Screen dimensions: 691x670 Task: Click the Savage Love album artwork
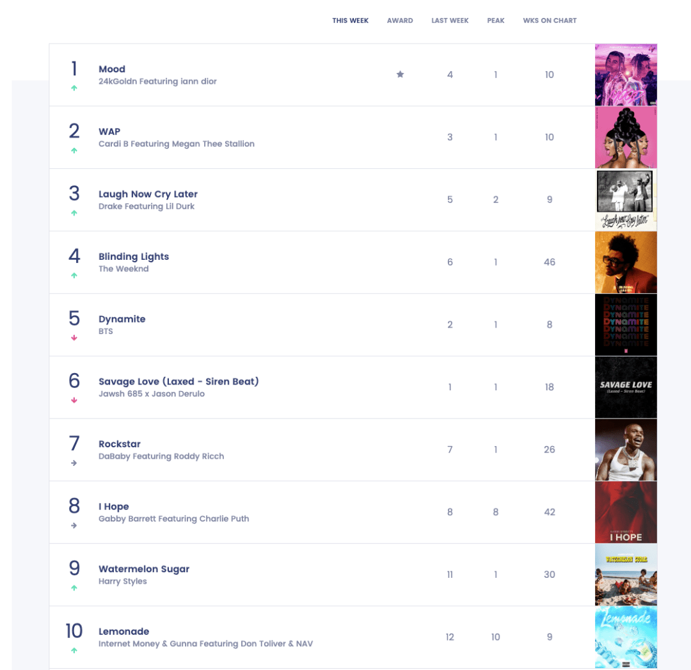click(x=626, y=387)
